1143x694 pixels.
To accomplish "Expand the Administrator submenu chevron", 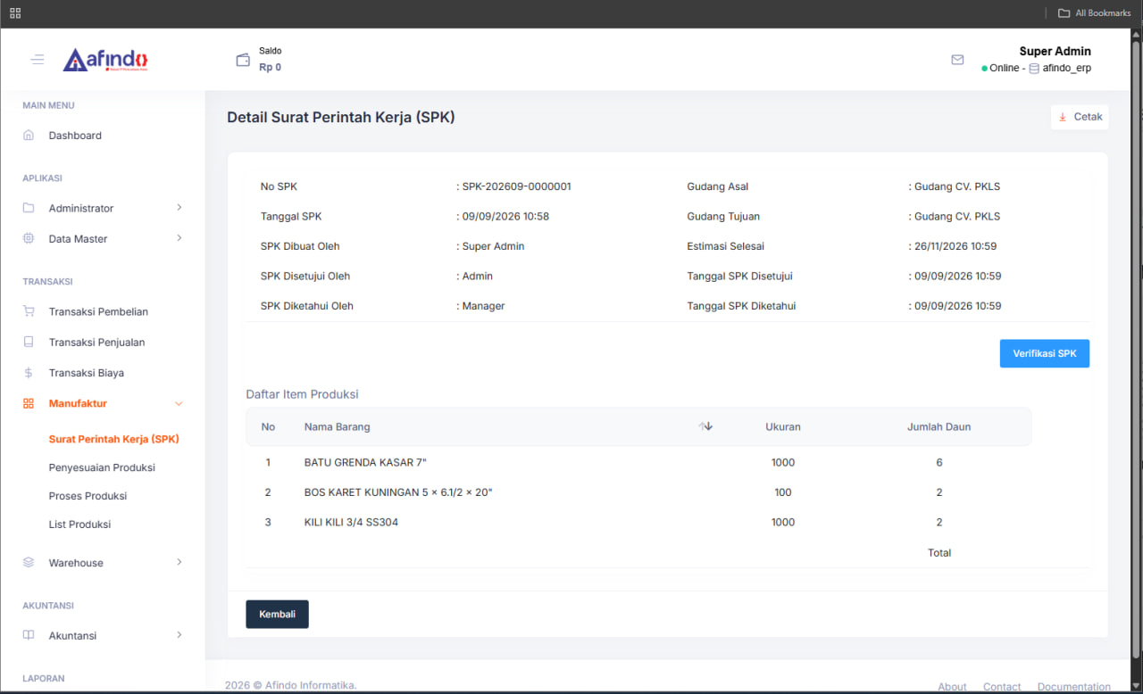I will click(x=179, y=208).
